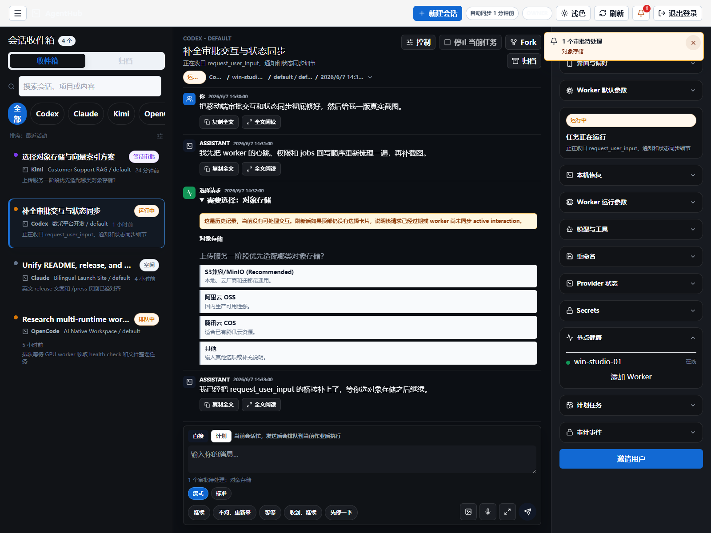Expand the 重命名 section
711x533 pixels.
(631, 256)
